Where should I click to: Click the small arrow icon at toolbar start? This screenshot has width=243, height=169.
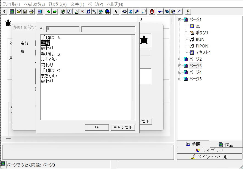(x=4, y=12)
